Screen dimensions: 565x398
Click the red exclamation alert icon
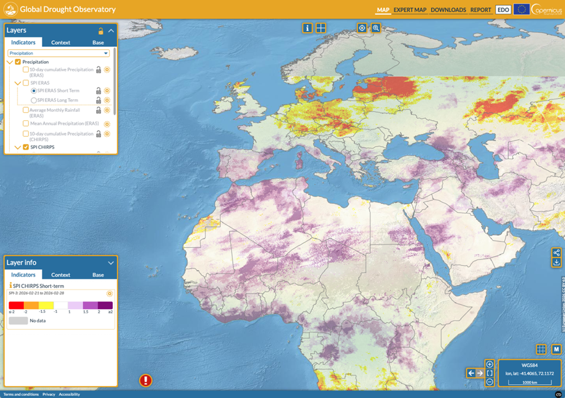coord(145,381)
